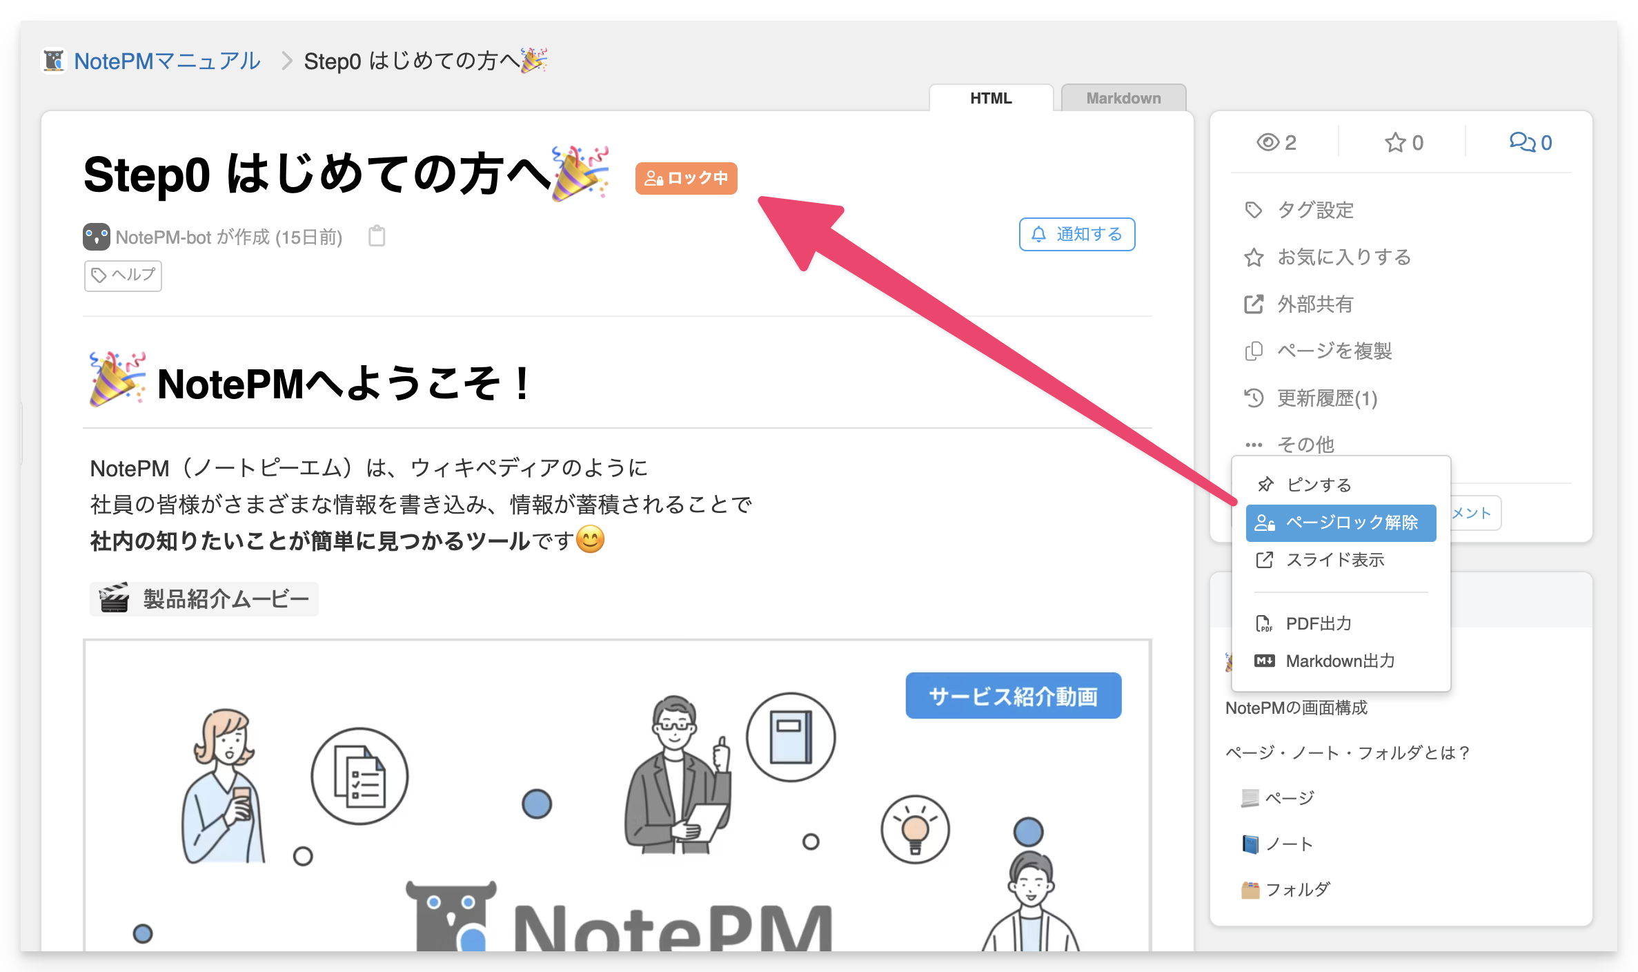Click the history clock icon
Viewport: 1638px width, 972px height.
[x=1254, y=398]
